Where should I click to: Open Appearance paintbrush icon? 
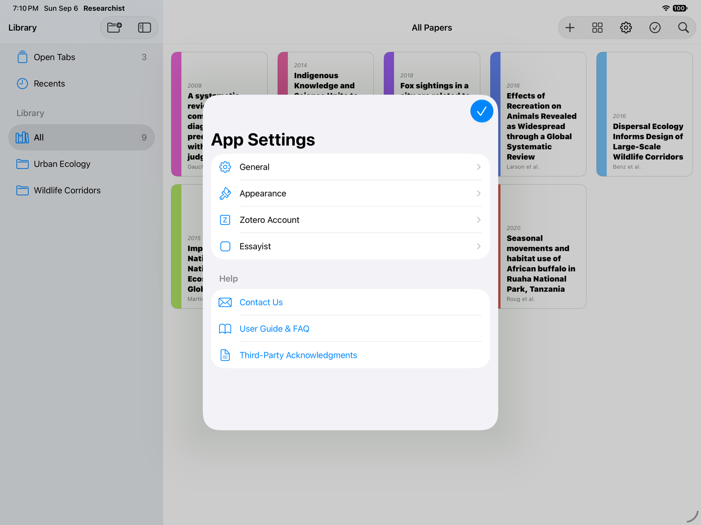pos(225,193)
